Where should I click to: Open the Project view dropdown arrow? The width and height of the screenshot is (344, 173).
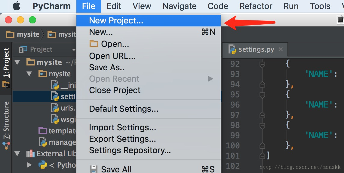(74, 50)
